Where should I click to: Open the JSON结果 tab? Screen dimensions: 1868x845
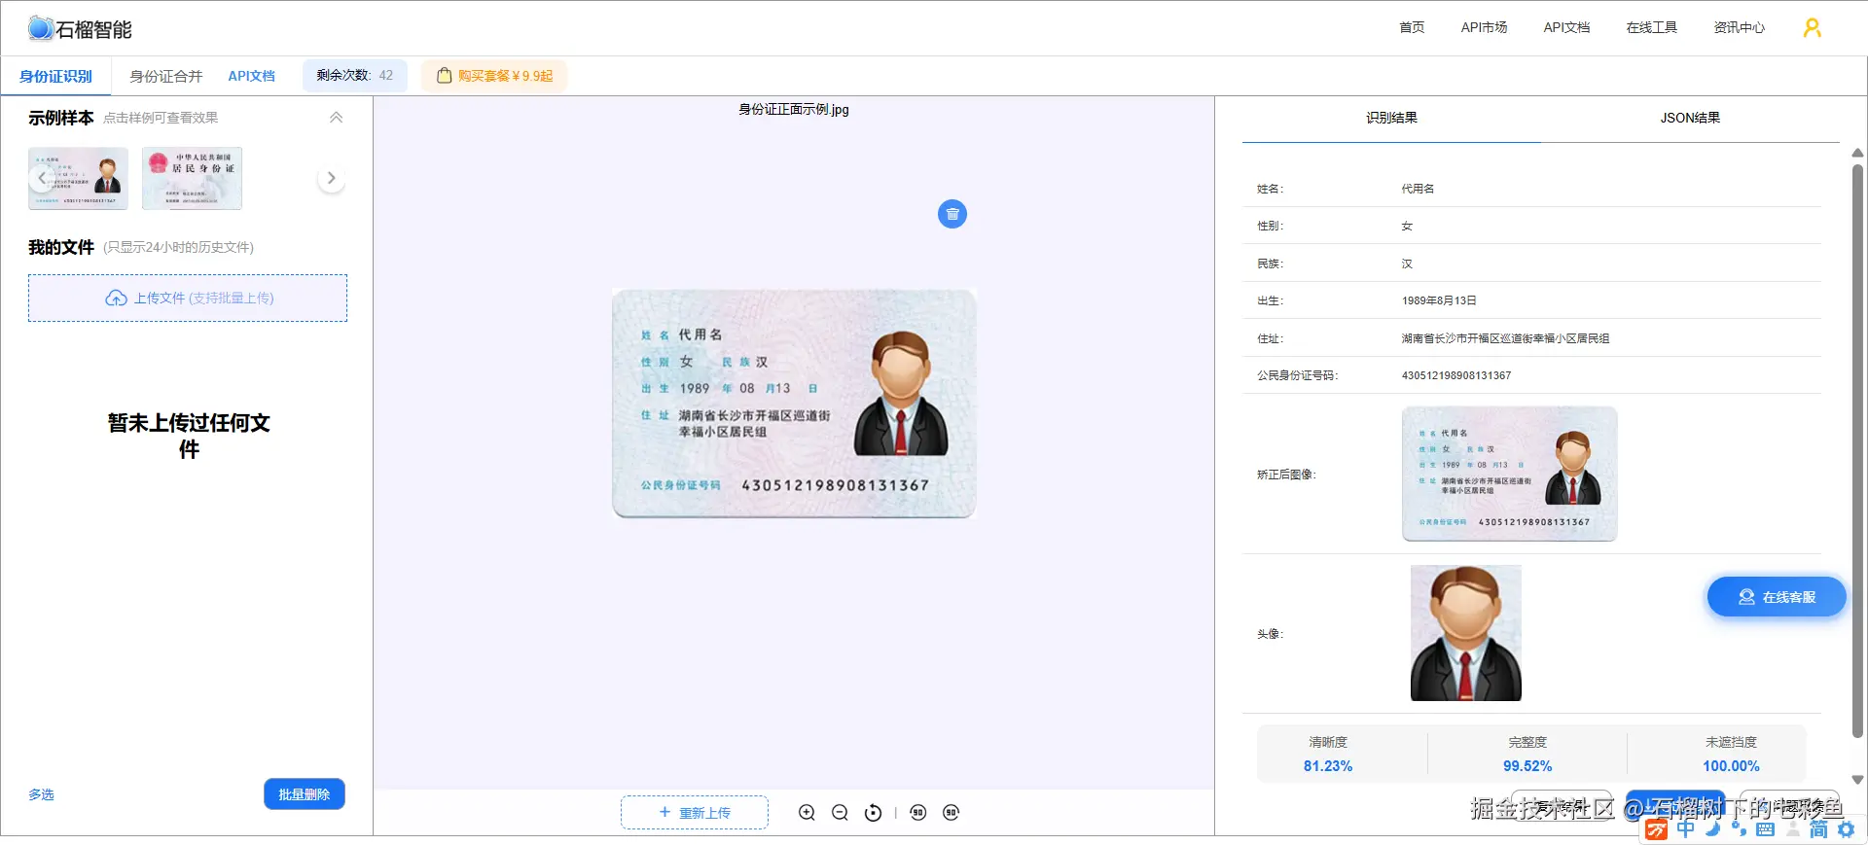pyautogui.click(x=1690, y=118)
